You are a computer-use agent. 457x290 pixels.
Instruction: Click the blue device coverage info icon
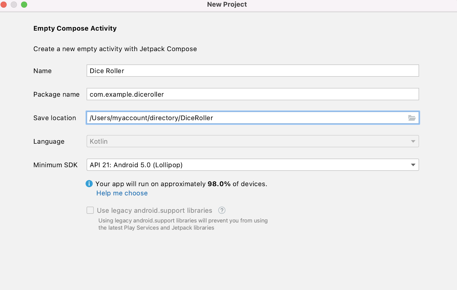(89, 184)
